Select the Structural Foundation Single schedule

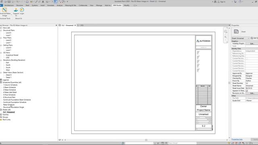click(13, 107)
